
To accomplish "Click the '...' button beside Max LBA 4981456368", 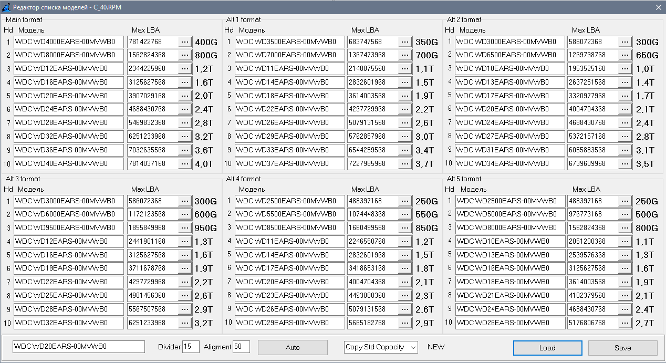I will click(185, 296).
